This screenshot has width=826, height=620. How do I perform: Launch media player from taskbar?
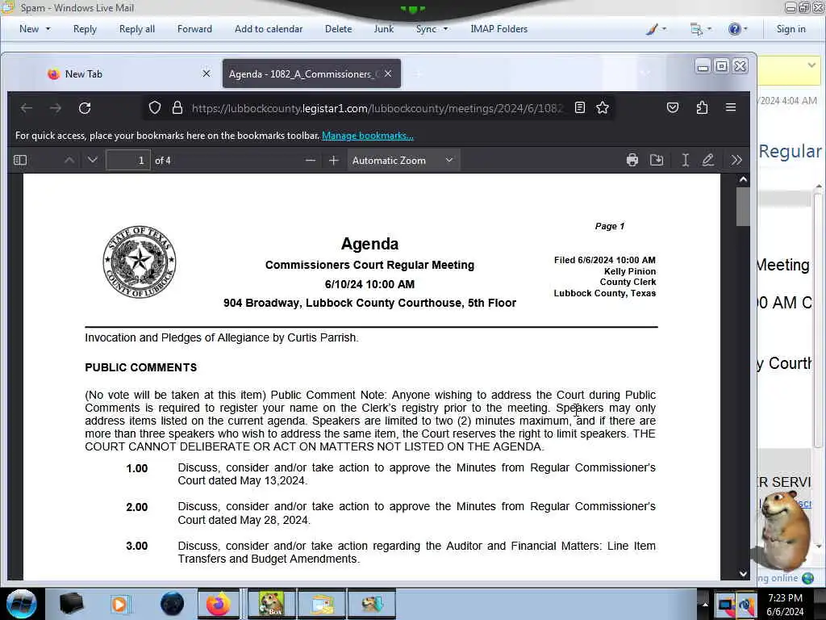tap(119, 604)
